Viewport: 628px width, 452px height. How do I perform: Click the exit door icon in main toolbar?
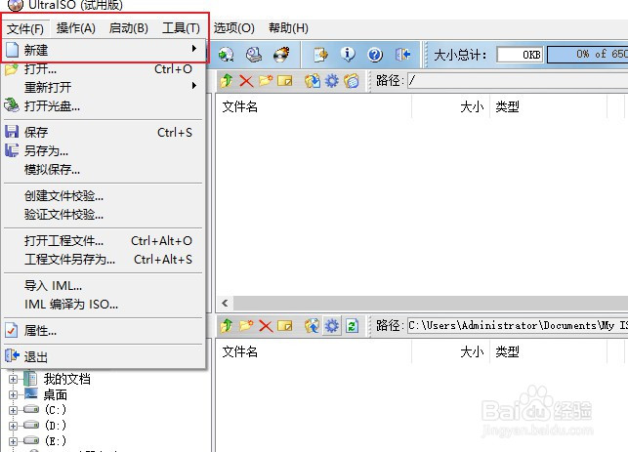[x=403, y=55]
